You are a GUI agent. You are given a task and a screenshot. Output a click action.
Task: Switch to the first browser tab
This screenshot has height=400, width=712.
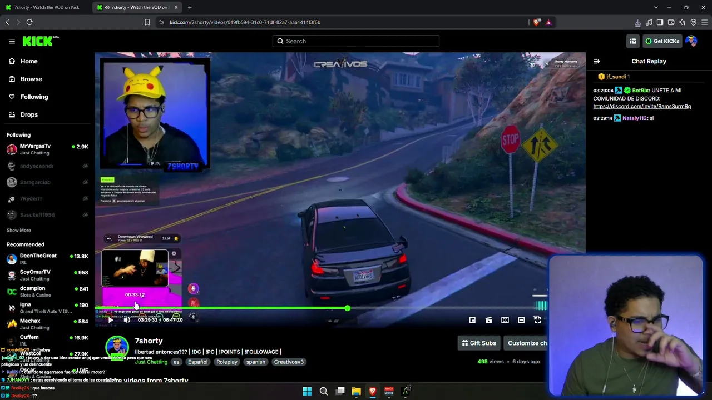click(x=46, y=7)
